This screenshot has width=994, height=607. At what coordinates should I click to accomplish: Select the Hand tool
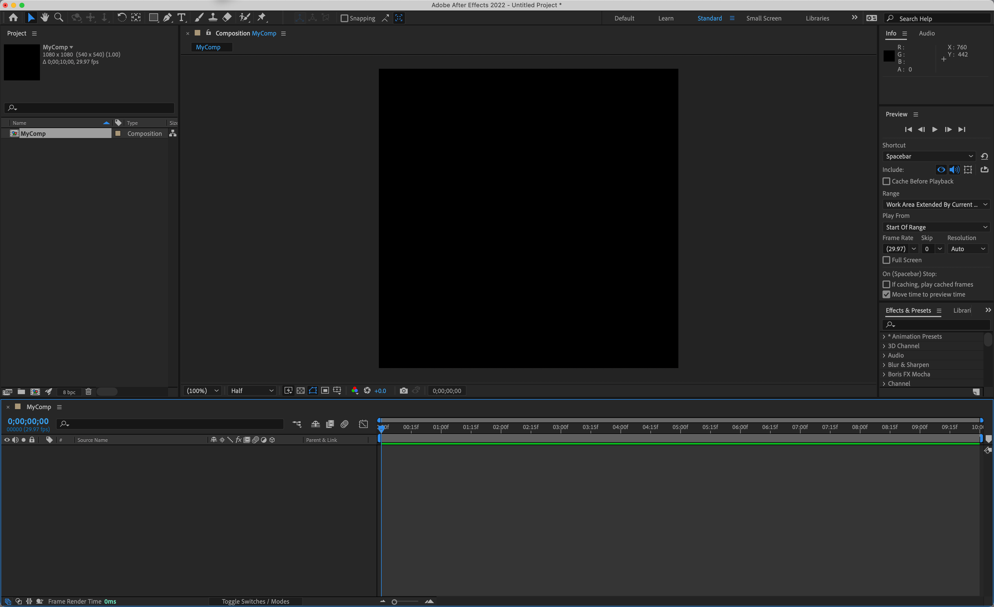[45, 17]
